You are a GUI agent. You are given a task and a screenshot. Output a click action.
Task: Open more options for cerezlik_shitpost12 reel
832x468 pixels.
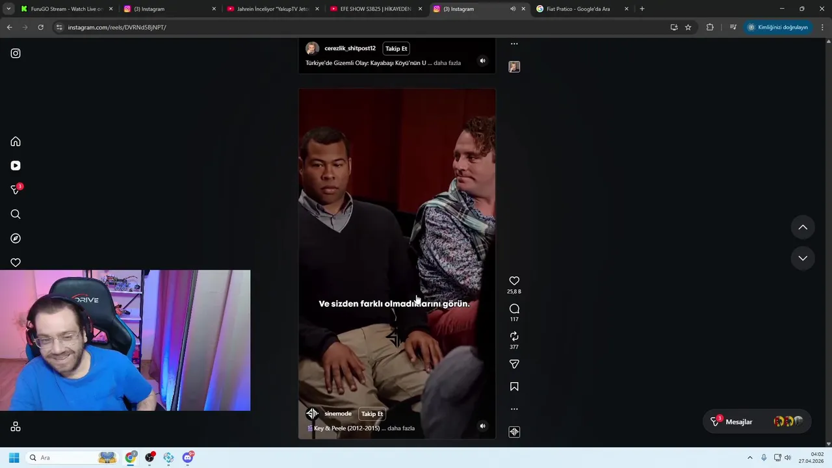point(514,44)
